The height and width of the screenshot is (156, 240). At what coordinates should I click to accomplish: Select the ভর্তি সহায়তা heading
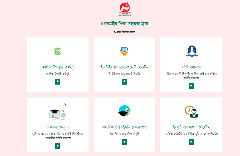pos(191,67)
